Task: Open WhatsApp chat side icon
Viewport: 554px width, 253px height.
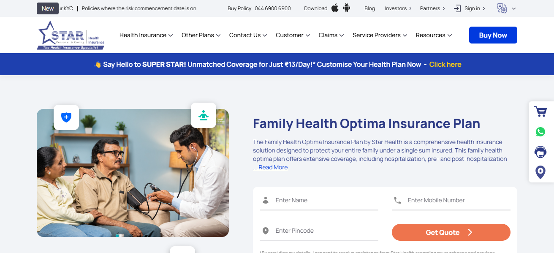Action: coord(540,132)
